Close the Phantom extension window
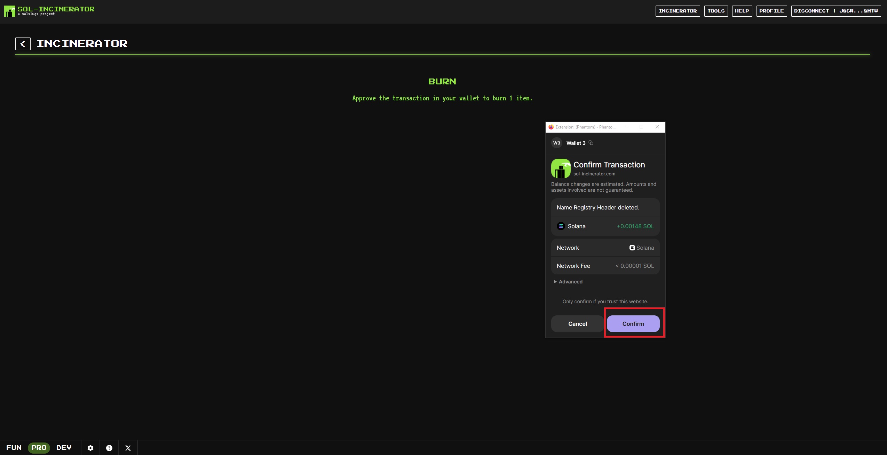887x455 pixels. [x=657, y=127]
